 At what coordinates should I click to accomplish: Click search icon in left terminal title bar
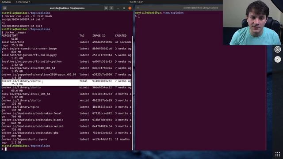coord(106,8)
